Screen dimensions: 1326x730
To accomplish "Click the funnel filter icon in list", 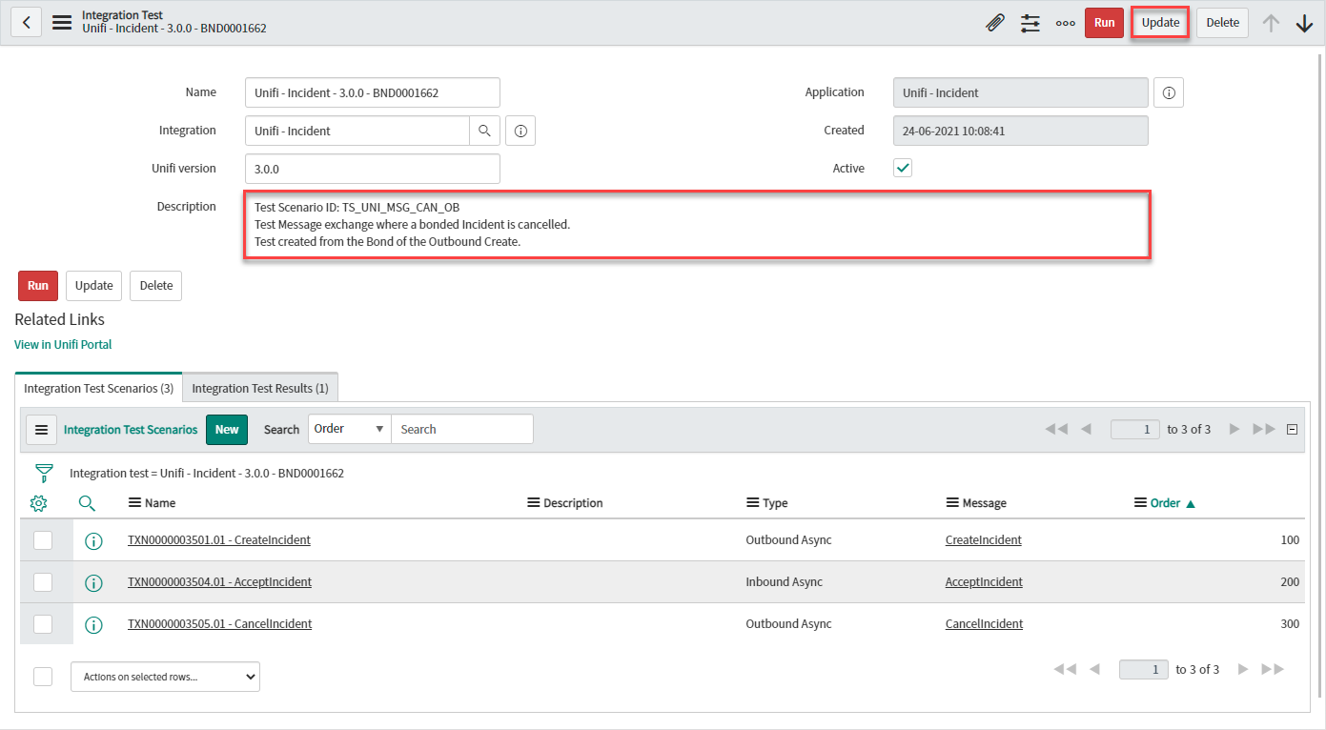I will coord(44,473).
